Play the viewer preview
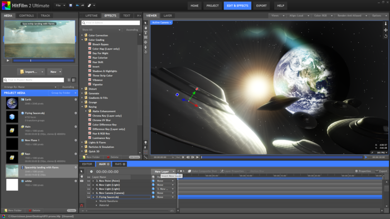 click(x=197, y=157)
